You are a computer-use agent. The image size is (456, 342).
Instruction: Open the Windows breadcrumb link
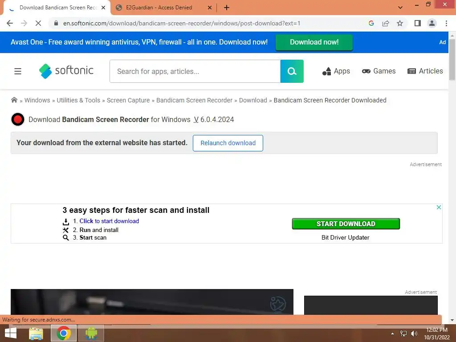click(37, 100)
